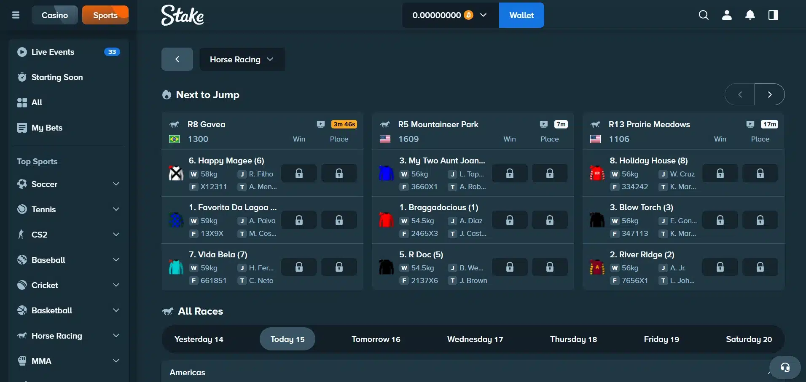
Task: Click Blow Torch Win locked odds button
Action: [x=720, y=220]
